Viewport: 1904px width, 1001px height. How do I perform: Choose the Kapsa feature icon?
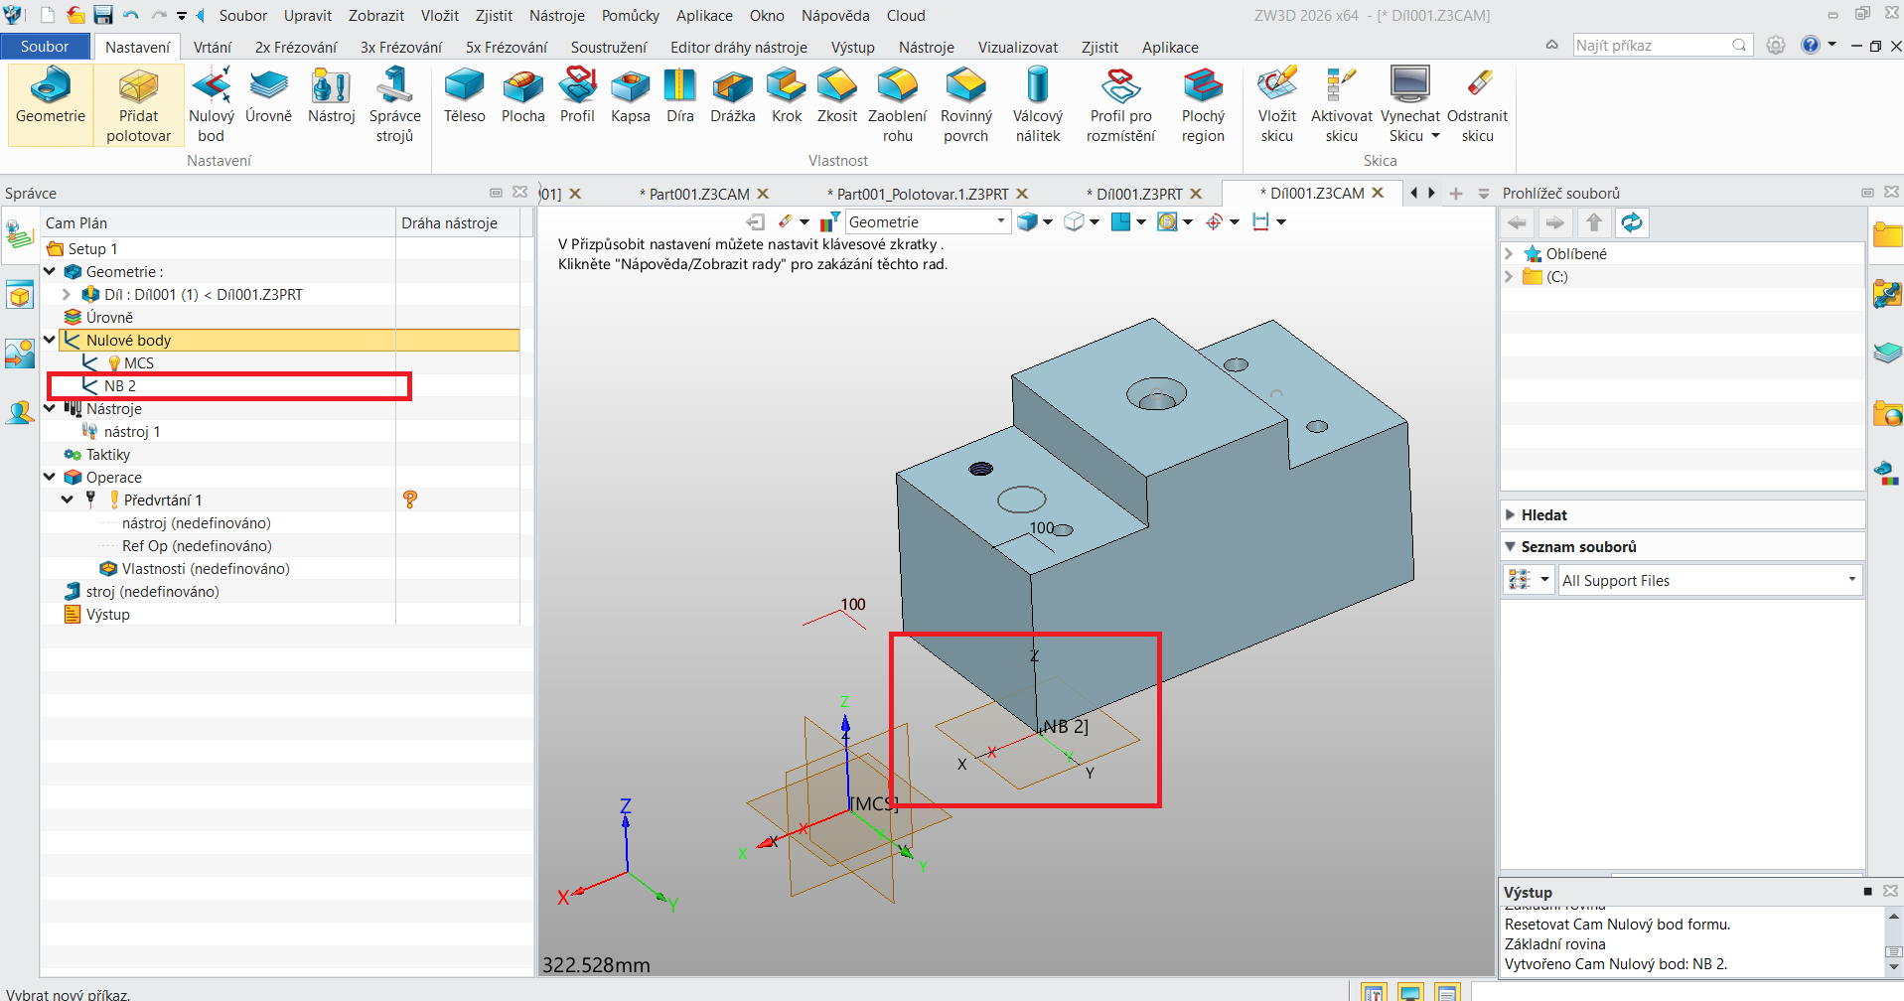[x=630, y=96]
